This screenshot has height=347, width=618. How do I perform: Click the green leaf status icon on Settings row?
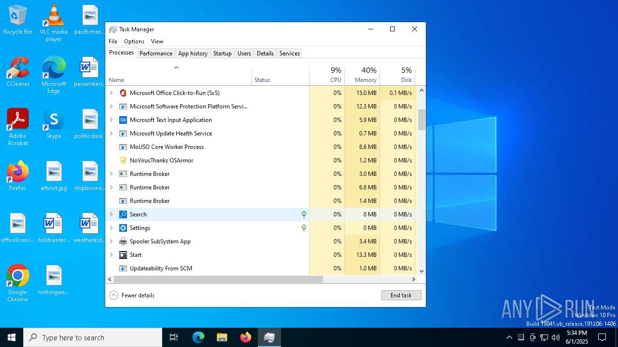pos(304,228)
